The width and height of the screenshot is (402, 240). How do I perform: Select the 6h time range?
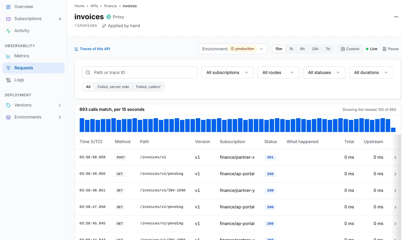[x=302, y=49]
